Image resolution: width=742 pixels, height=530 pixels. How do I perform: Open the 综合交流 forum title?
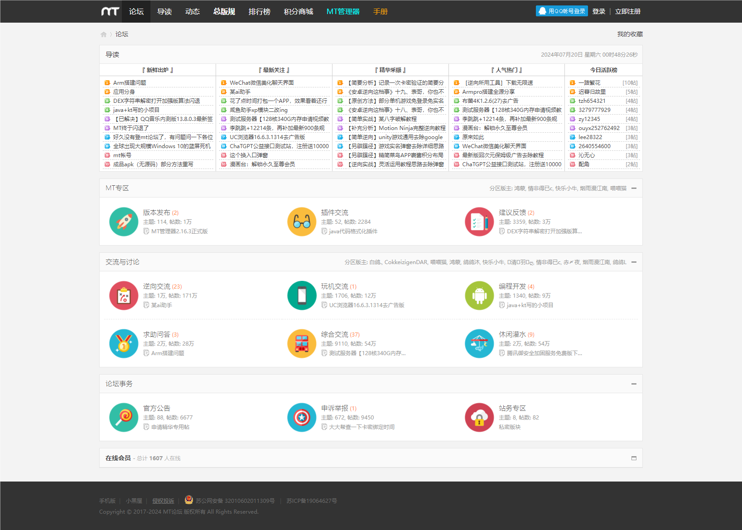click(x=335, y=334)
